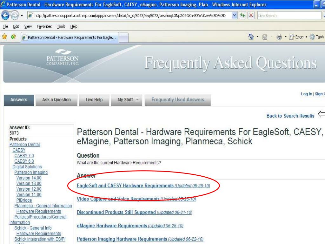325x244 pixels.
Task: Open the Edit menu
Action: (x=16, y=26)
